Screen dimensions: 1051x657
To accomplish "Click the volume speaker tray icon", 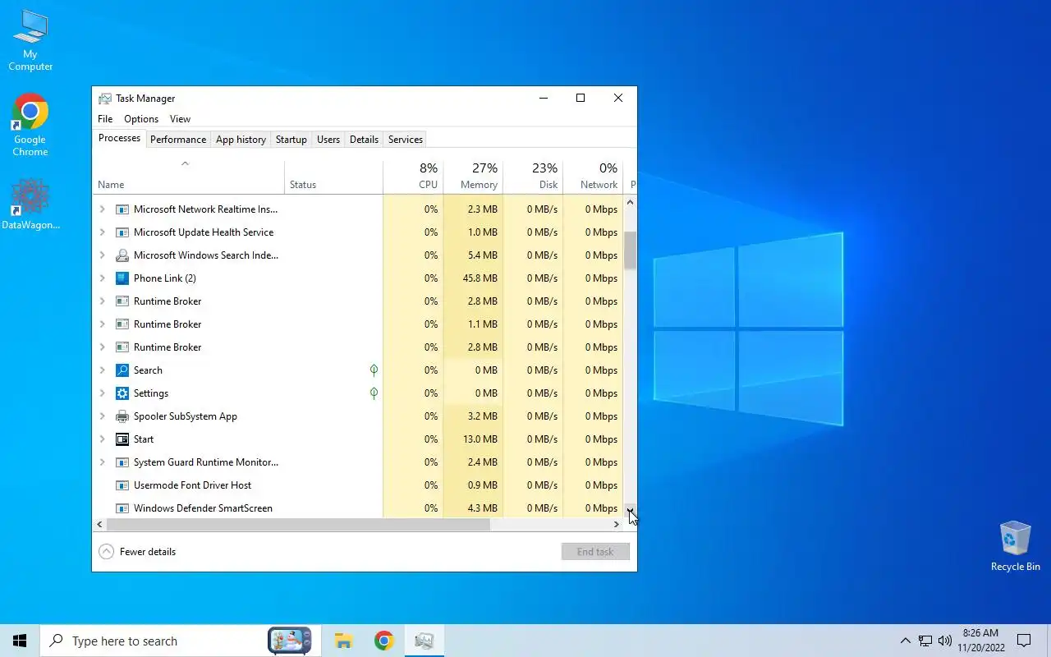I will [944, 641].
